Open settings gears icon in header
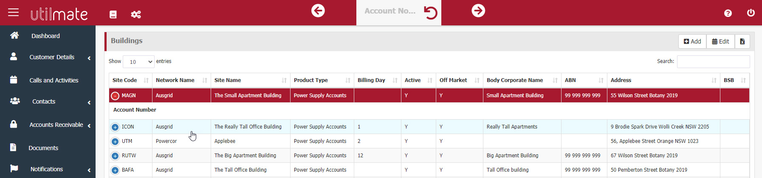This screenshot has width=762, height=178. click(136, 14)
